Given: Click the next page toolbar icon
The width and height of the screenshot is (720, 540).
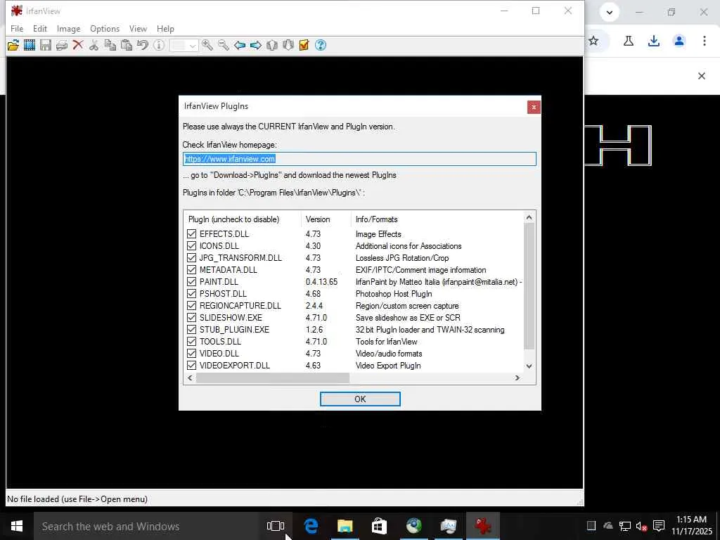Looking at the screenshot, I should click(288, 45).
